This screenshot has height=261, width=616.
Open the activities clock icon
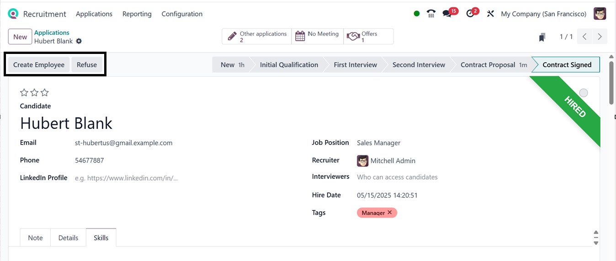470,14
